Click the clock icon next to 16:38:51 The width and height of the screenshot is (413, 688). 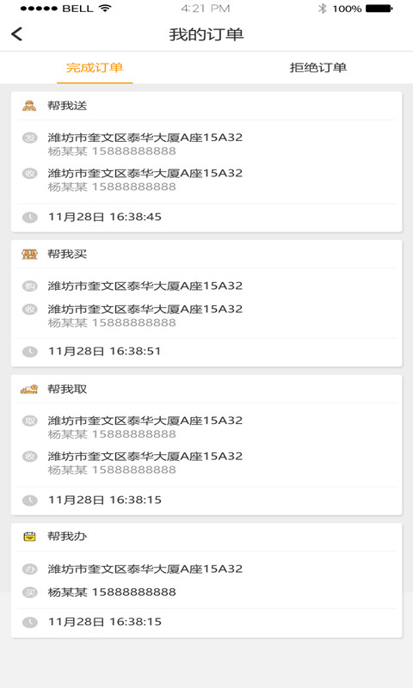click(x=30, y=352)
